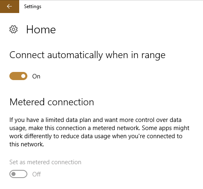Click the Metered connection section heading
Image resolution: width=203 pixels, height=189 pixels.
click(52, 102)
